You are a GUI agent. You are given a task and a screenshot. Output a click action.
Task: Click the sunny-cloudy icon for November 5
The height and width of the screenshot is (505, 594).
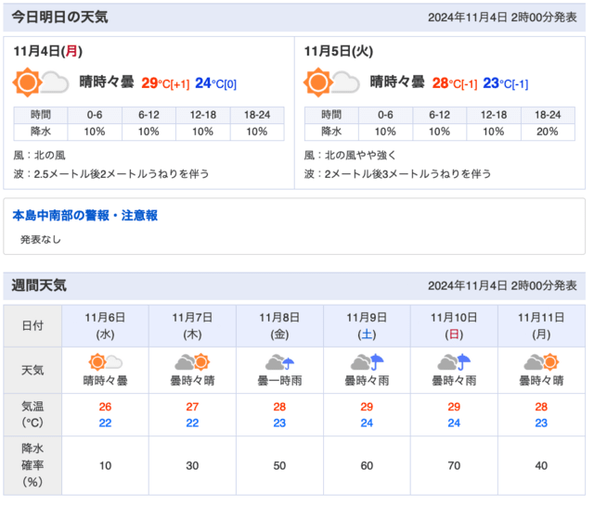[x=331, y=82]
